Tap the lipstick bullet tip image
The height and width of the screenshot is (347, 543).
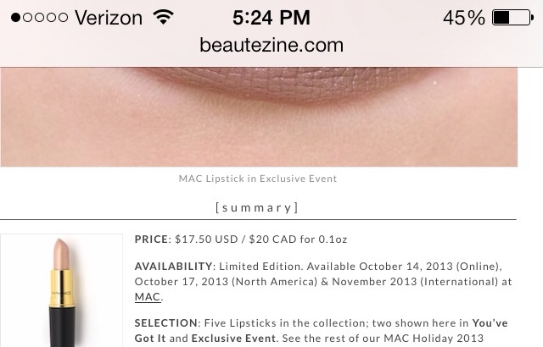62,254
